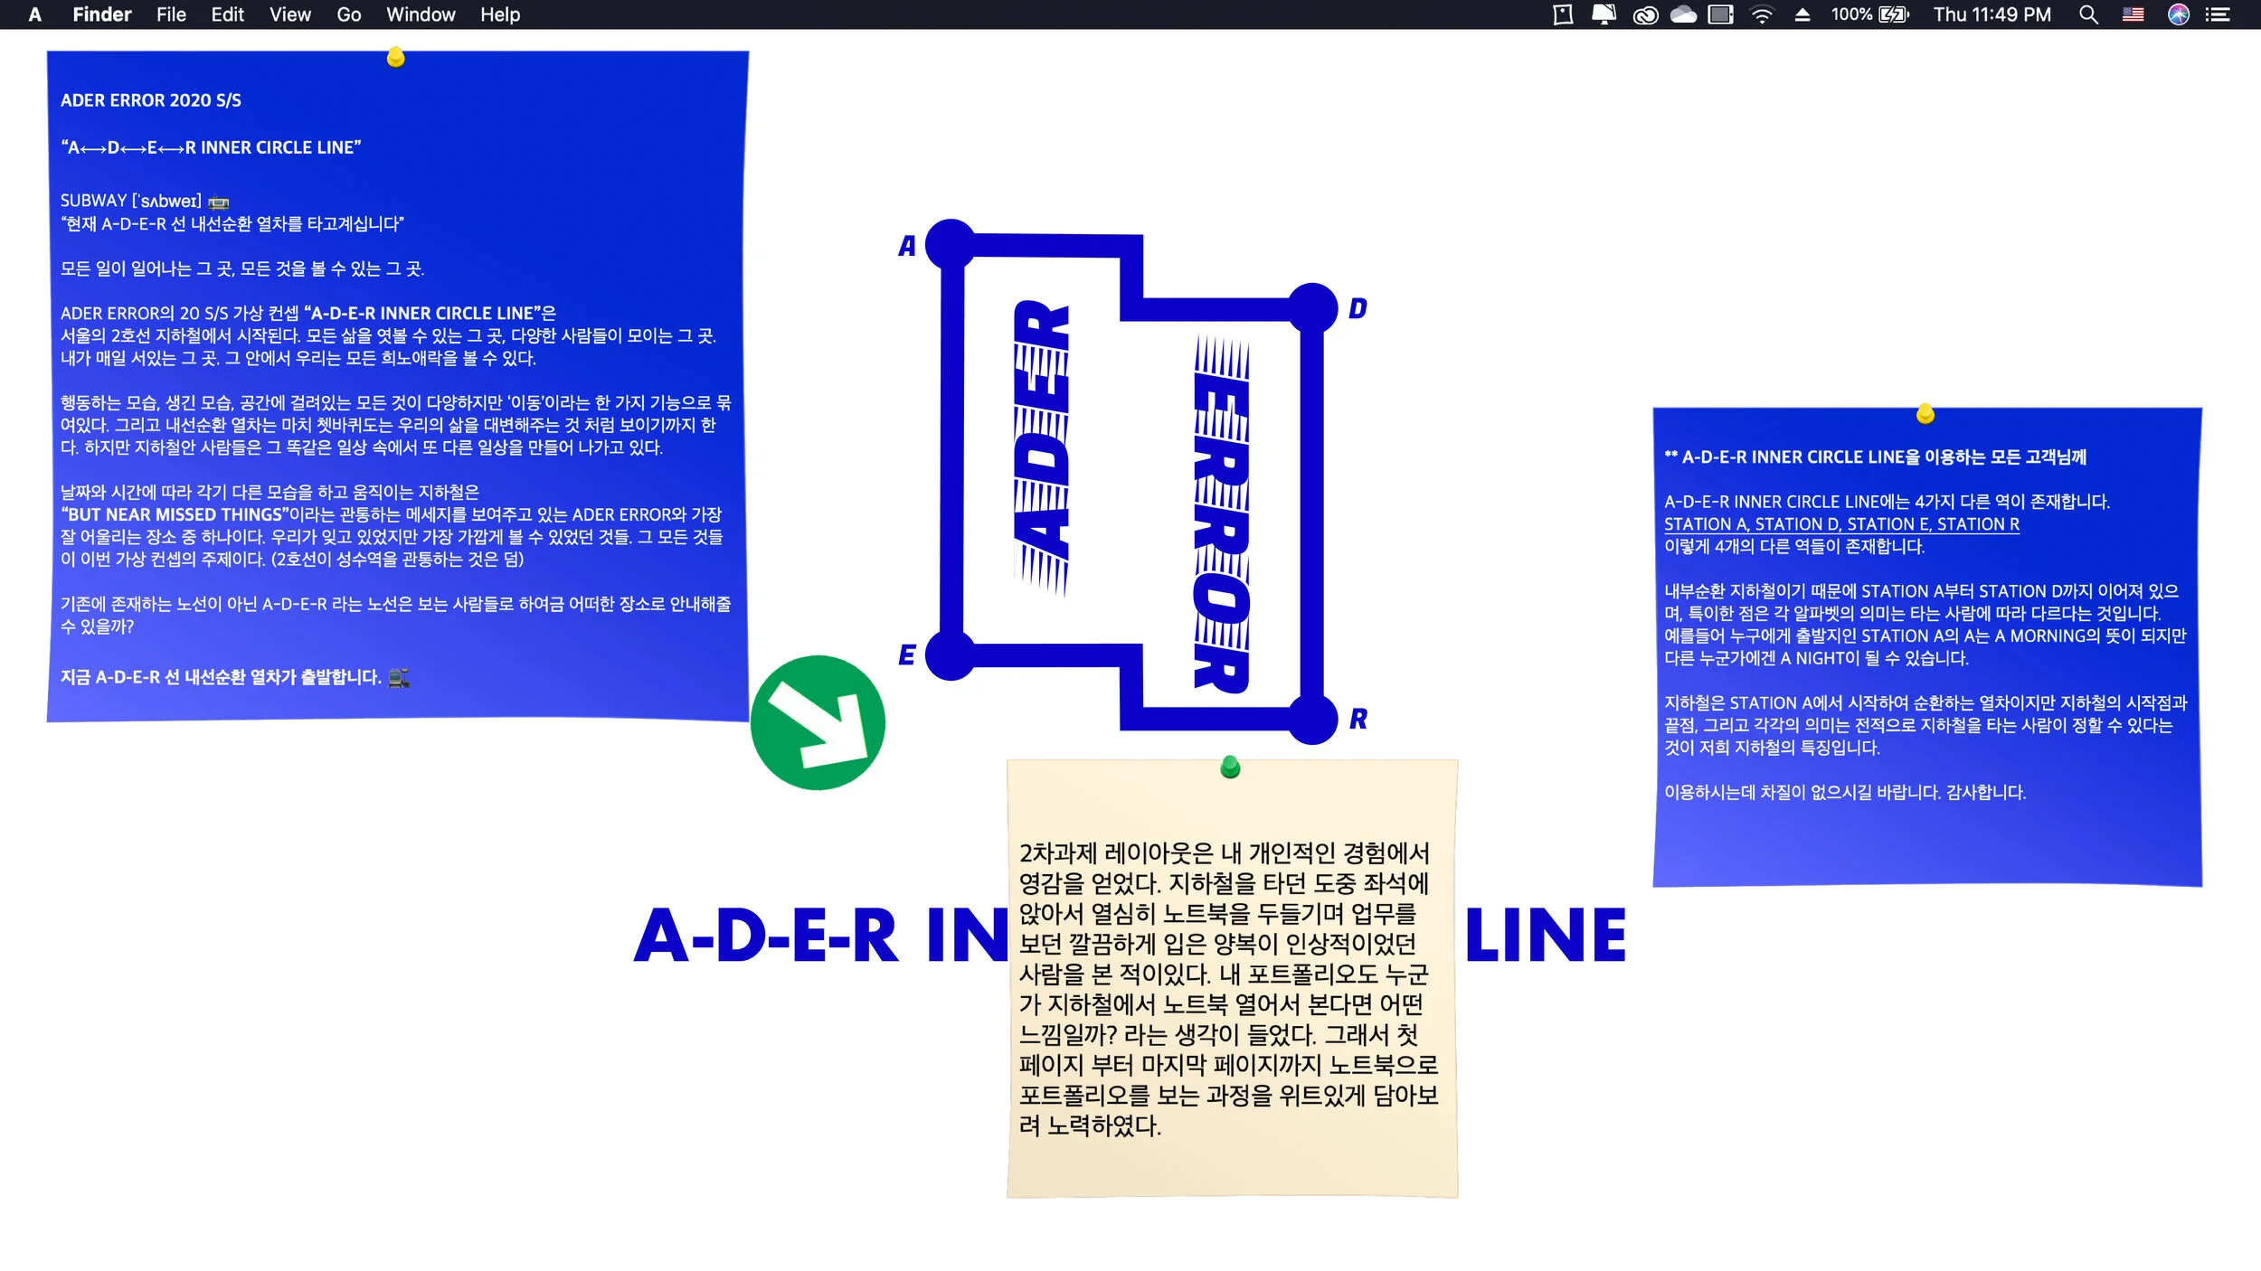Image resolution: width=2261 pixels, height=1271 pixels.
Task: Click the green arrow circle icon
Action: [818, 722]
